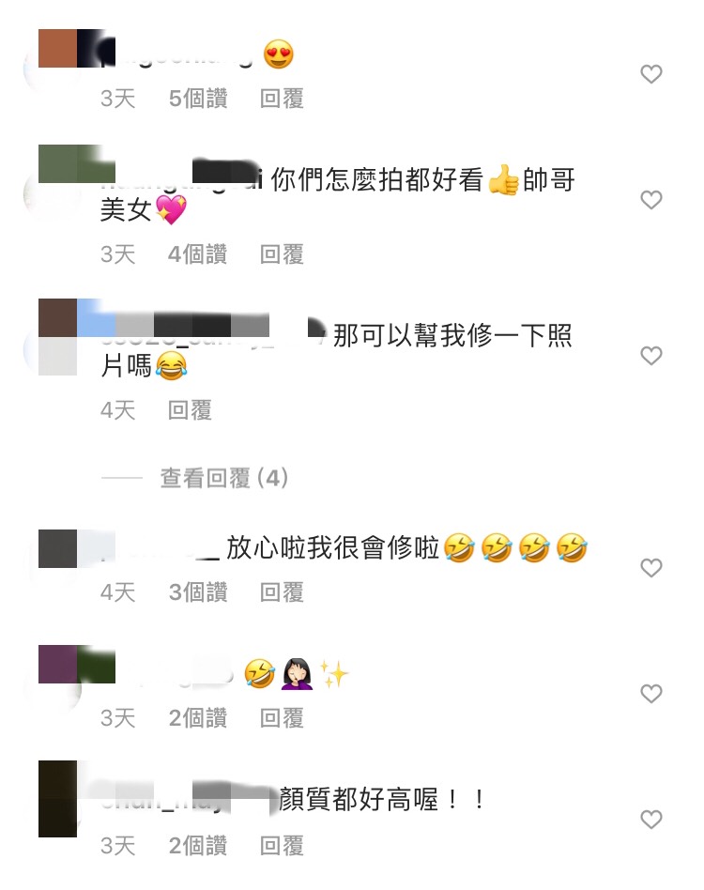Image resolution: width=704 pixels, height=890 pixels.
Task: View the 5個讚 likes list
Action: [198, 99]
